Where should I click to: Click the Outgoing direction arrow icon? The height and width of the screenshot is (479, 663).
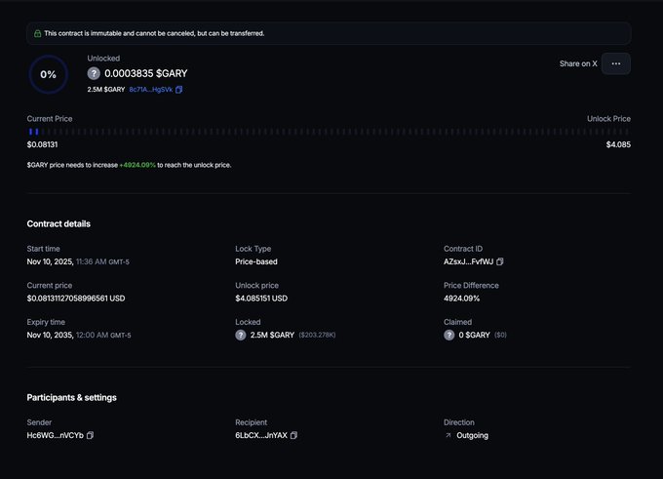[x=448, y=435]
